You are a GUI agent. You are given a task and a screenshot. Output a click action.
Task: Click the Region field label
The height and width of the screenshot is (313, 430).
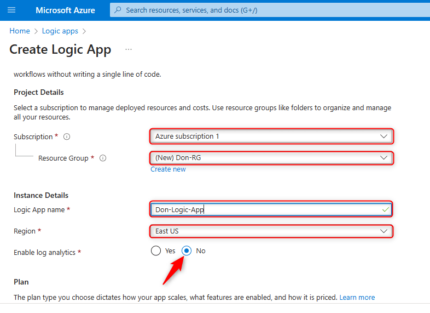[25, 231]
